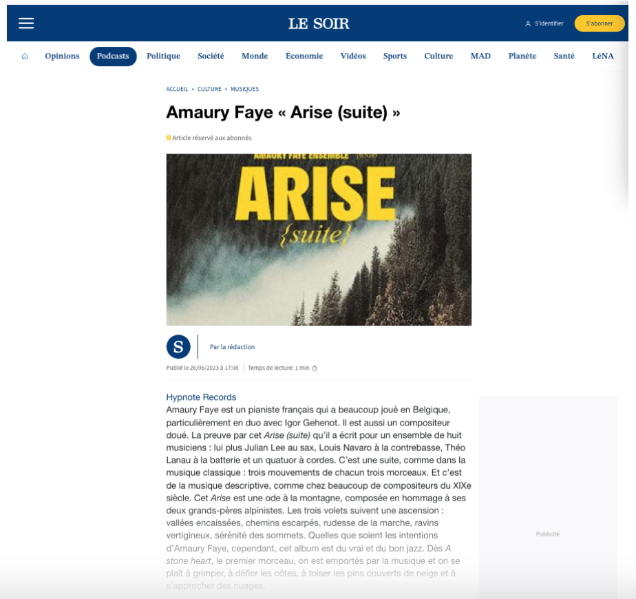Image resolution: width=636 pixels, height=599 pixels.
Task: Click the Arise suite album cover image
Action: [x=319, y=240]
